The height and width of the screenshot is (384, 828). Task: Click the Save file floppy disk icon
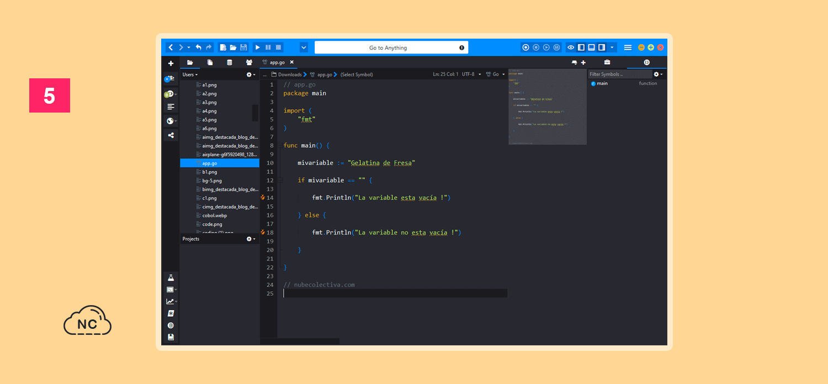point(243,47)
